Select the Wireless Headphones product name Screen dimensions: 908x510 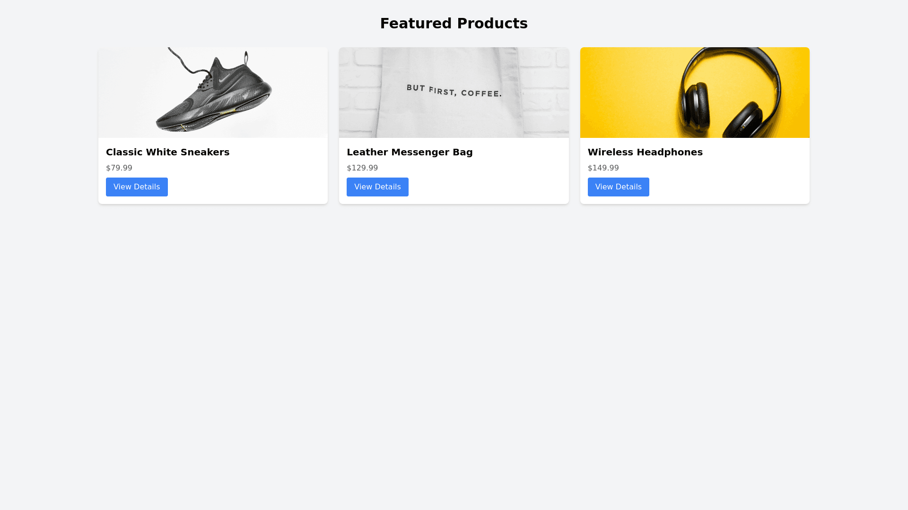(645, 152)
